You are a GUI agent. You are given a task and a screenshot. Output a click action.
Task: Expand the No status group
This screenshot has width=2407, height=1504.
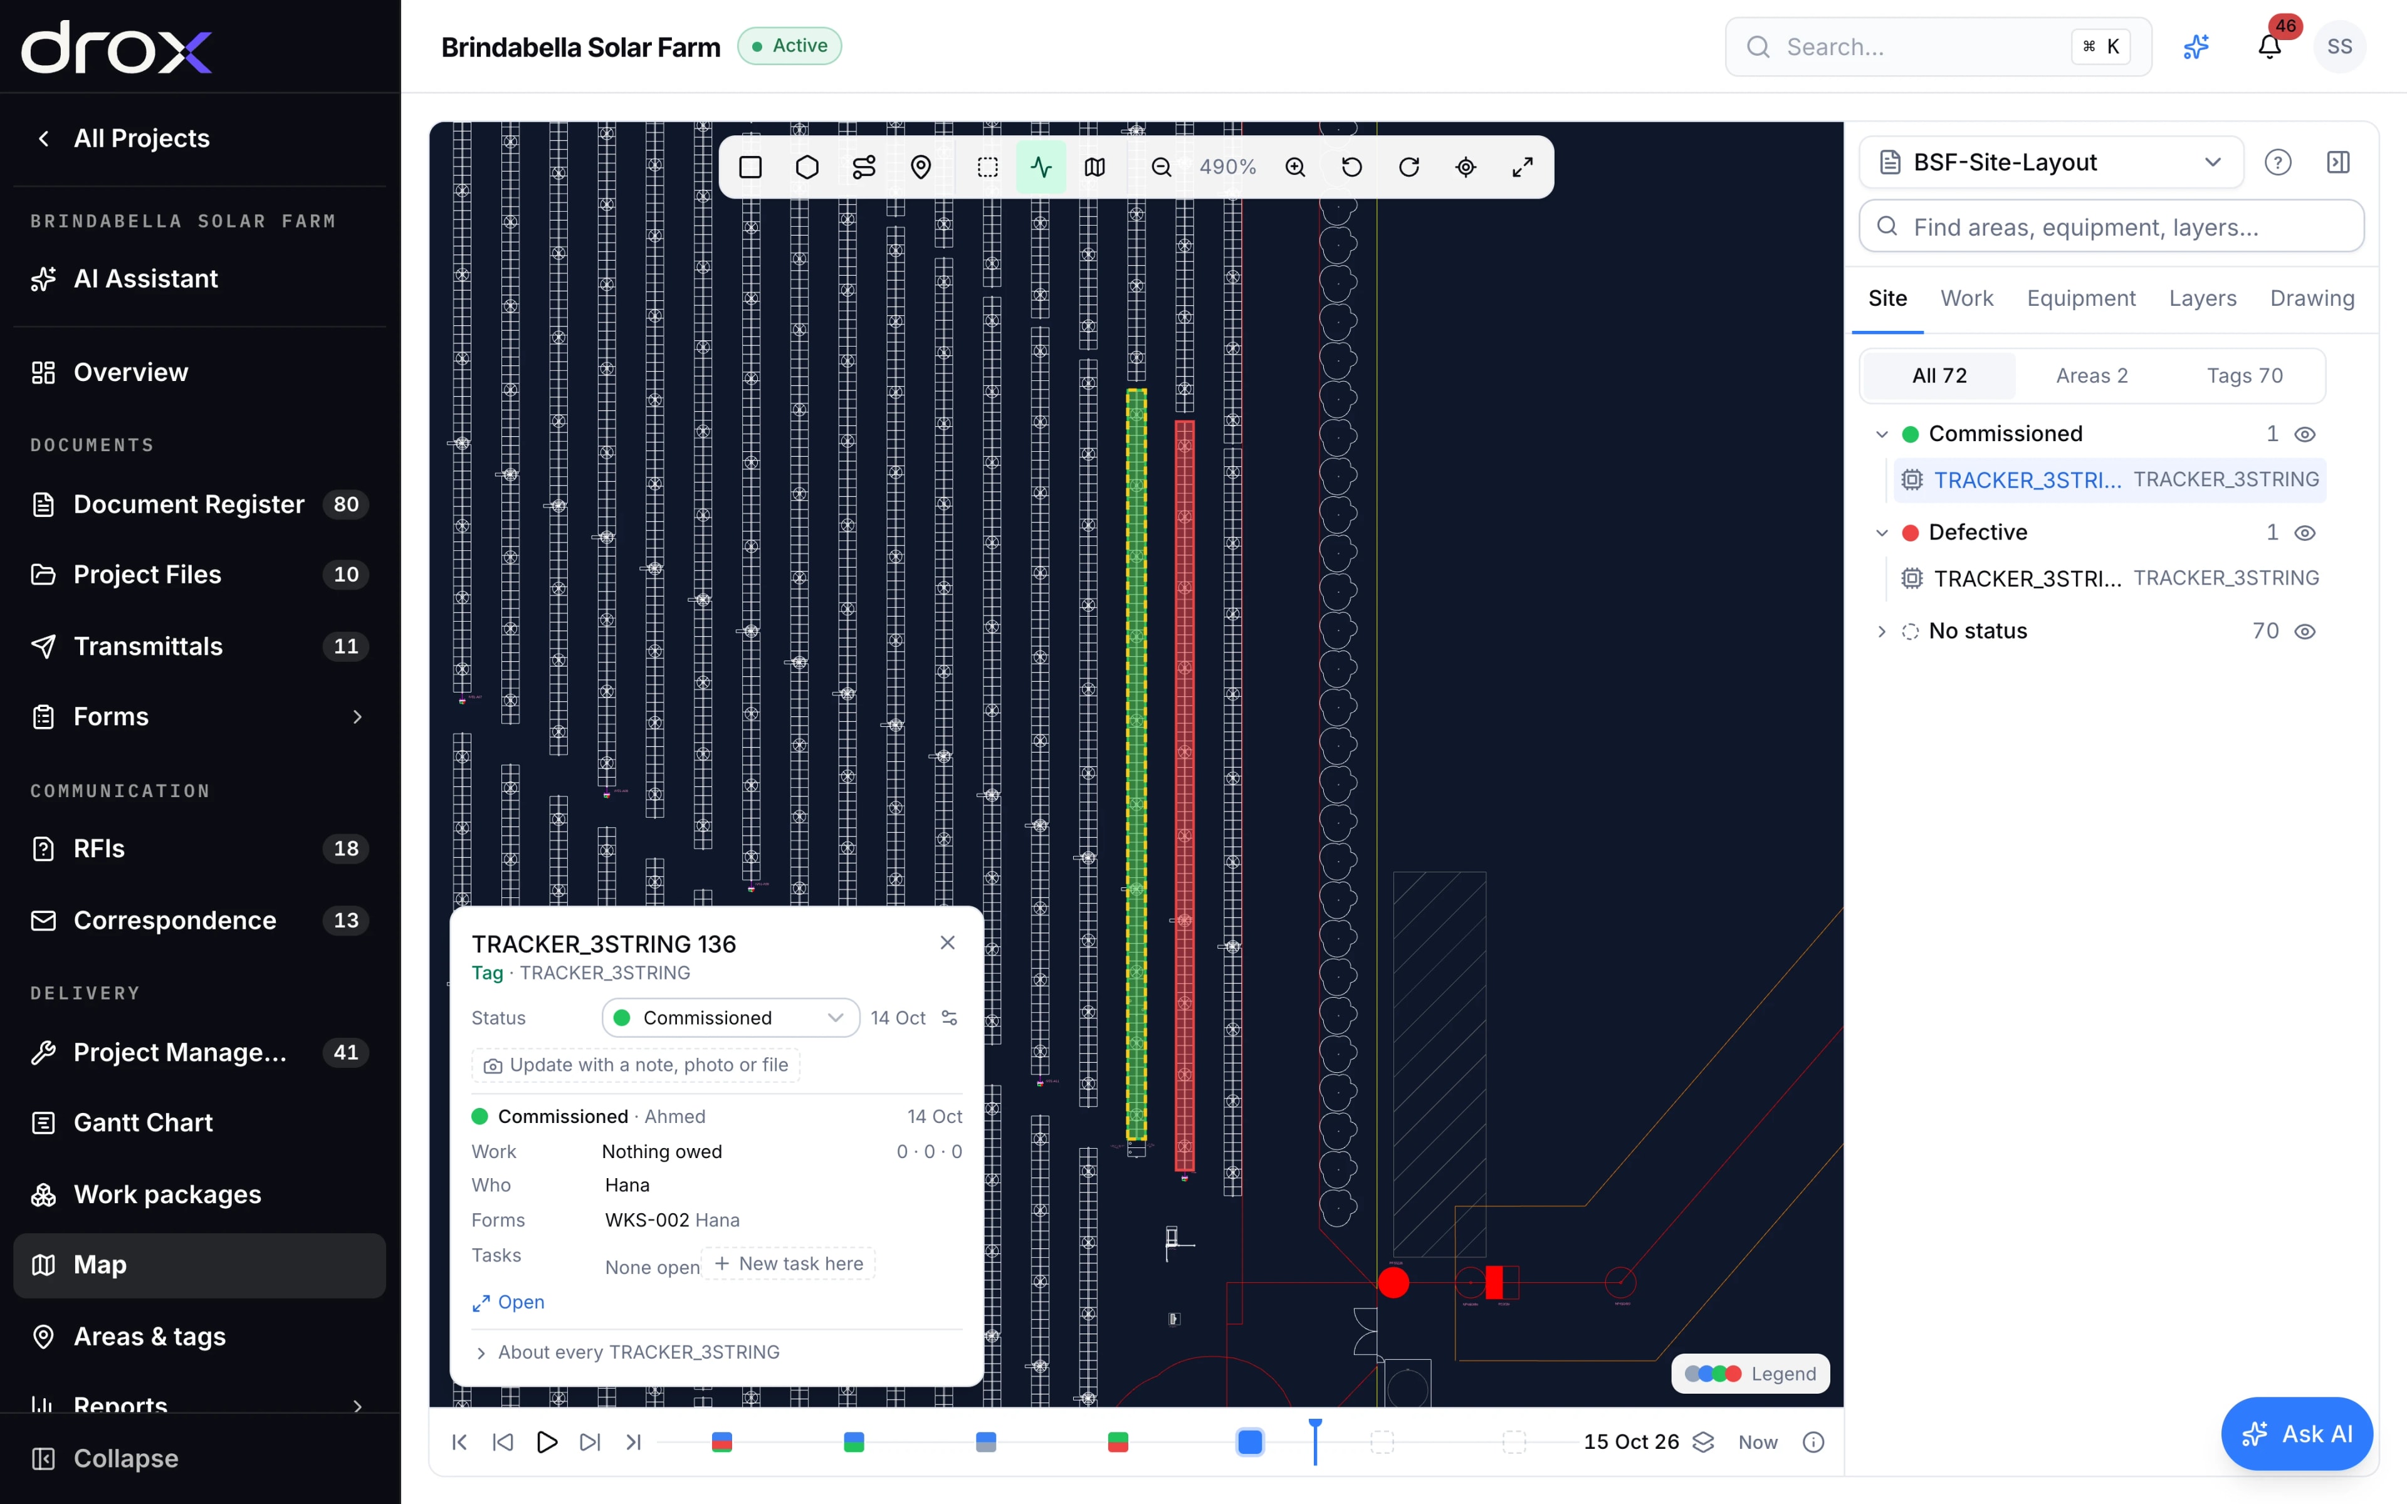[x=1881, y=632]
